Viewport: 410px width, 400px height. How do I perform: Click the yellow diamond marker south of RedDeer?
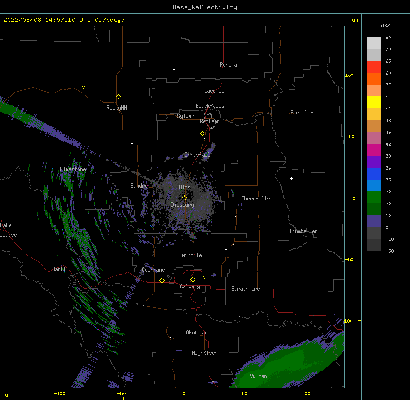[203, 133]
